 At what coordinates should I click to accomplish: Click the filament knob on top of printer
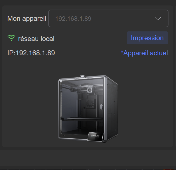pyautogui.click(x=82, y=76)
